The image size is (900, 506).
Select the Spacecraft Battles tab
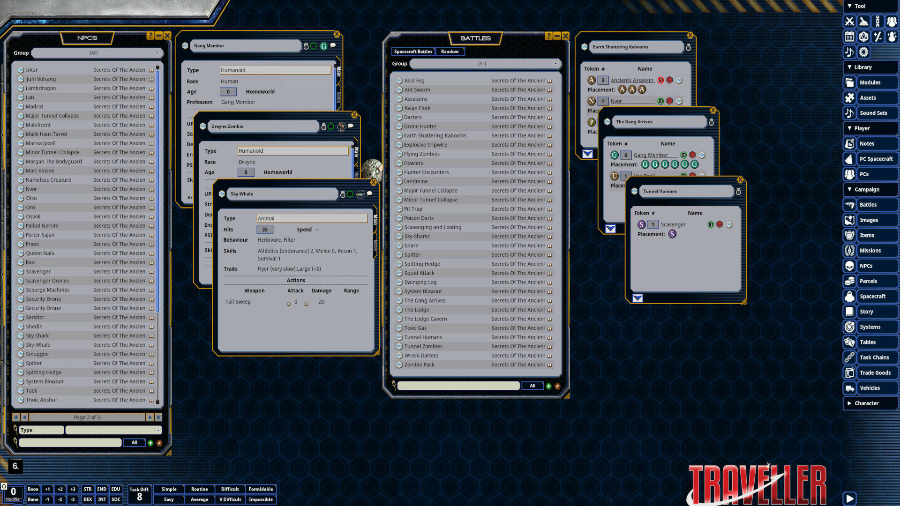(x=412, y=52)
